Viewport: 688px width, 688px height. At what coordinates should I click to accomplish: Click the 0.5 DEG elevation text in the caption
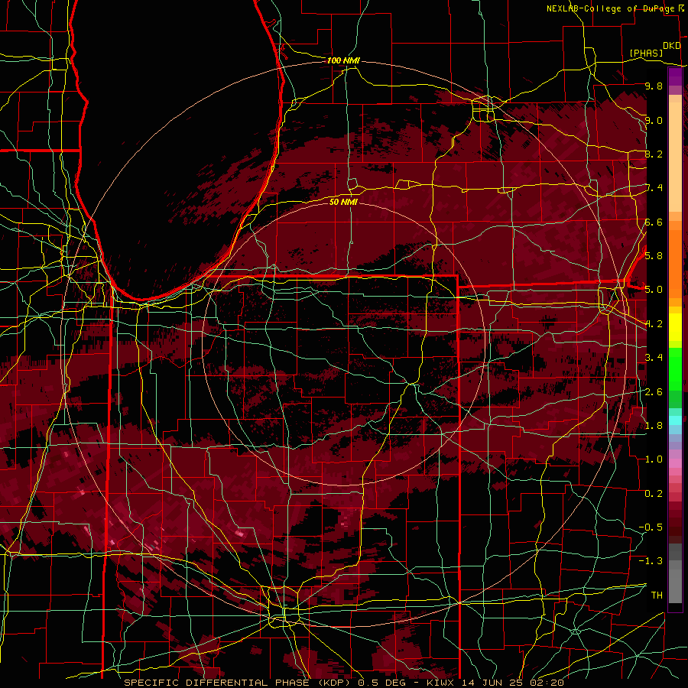(x=383, y=683)
